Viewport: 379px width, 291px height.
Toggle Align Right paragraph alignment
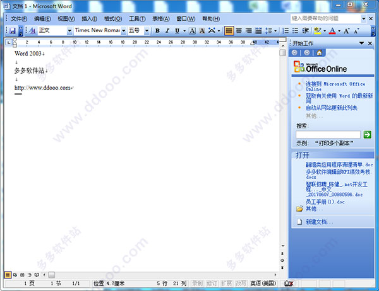tap(248, 31)
